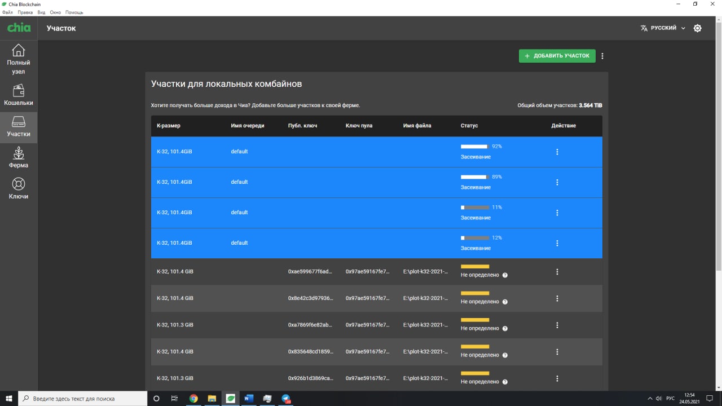
Task: Open actions menu for plot 0xae599677f6ad
Action: pos(557,272)
